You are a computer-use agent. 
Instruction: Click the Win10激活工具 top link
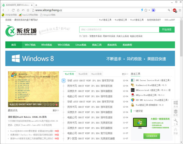click(137, 20)
